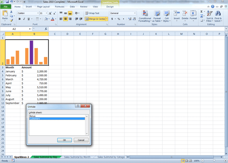Click Cancel in the Unhide dialog
Screen dimensions: 228x163
(81, 140)
